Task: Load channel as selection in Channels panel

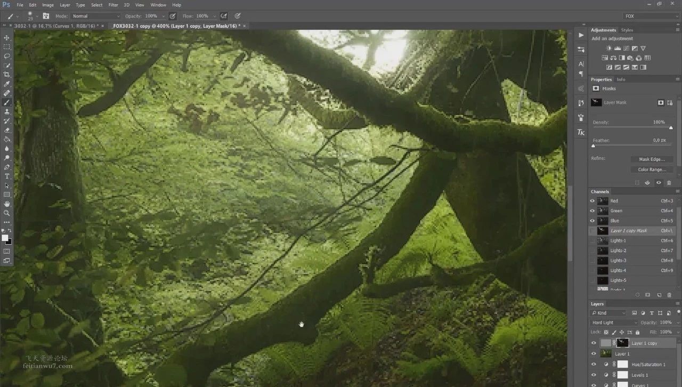Action: click(638, 295)
